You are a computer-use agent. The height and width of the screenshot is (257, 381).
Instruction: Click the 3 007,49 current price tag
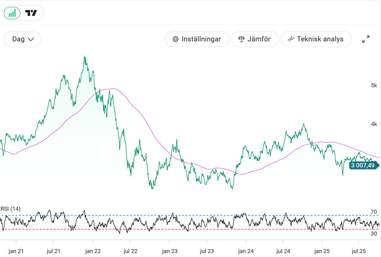pos(363,165)
